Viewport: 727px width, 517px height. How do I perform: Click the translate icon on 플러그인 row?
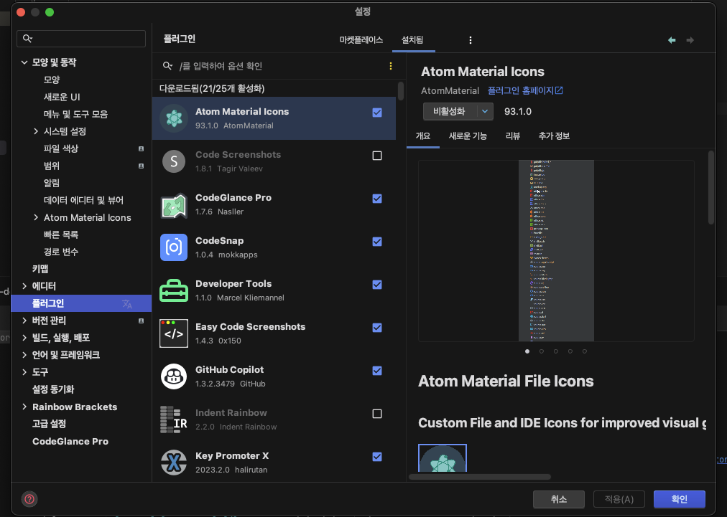pos(127,303)
